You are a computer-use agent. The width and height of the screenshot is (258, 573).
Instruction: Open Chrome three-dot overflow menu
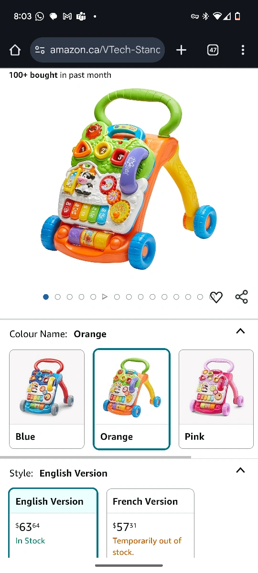tap(243, 50)
